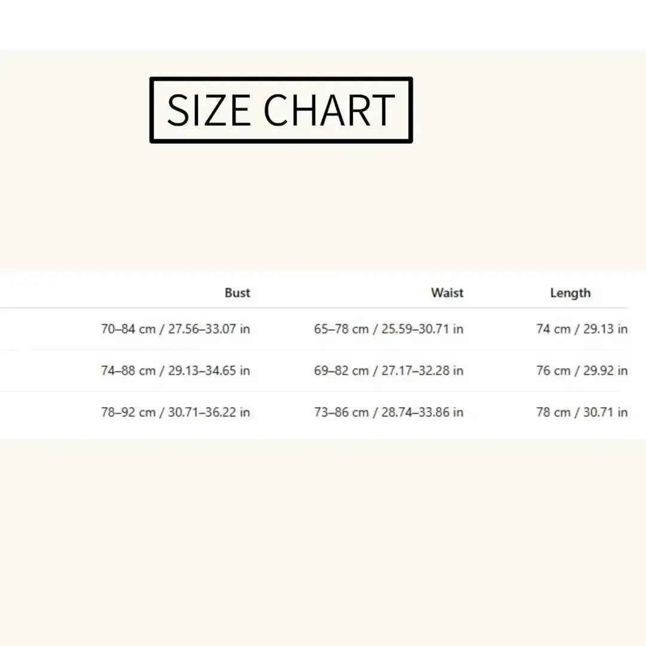Screen dimensions: 646x646
Task: Click length value 76 cm / 29.92 in
Action: coord(582,370)
